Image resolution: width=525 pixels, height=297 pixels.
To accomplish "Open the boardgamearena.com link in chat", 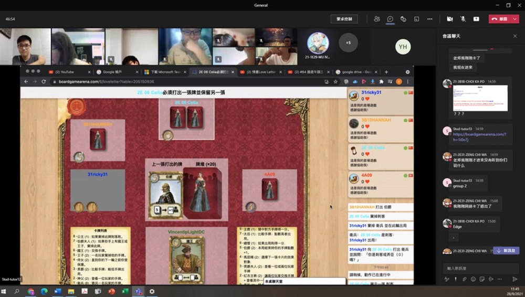I will (x=479, y=137).
